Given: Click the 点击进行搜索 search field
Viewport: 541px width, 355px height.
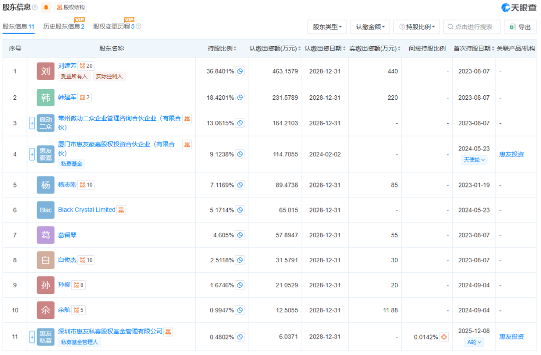Looking at the screenshot, I should click(x=472, y=27).
